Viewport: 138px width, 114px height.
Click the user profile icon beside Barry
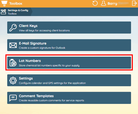click(103, 3)
